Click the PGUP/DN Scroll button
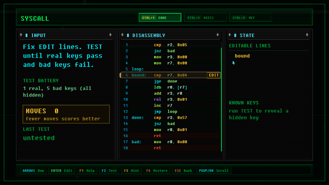The height and width of the screenshot is (185, 329). (x=214, y=171)
